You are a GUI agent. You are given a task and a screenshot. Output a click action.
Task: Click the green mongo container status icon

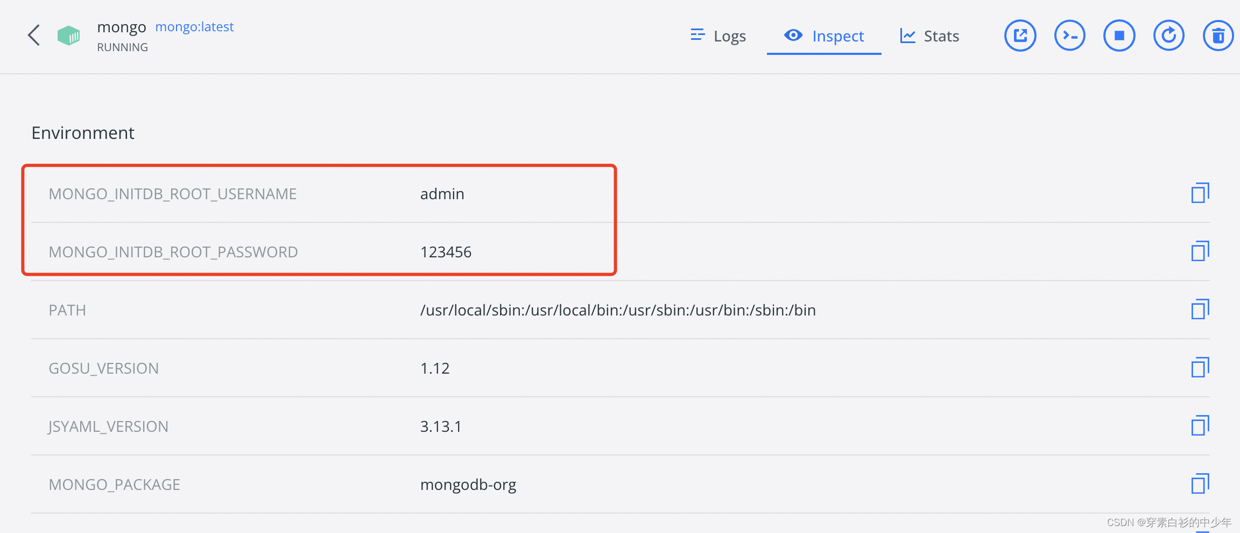(x=69, y=35)
